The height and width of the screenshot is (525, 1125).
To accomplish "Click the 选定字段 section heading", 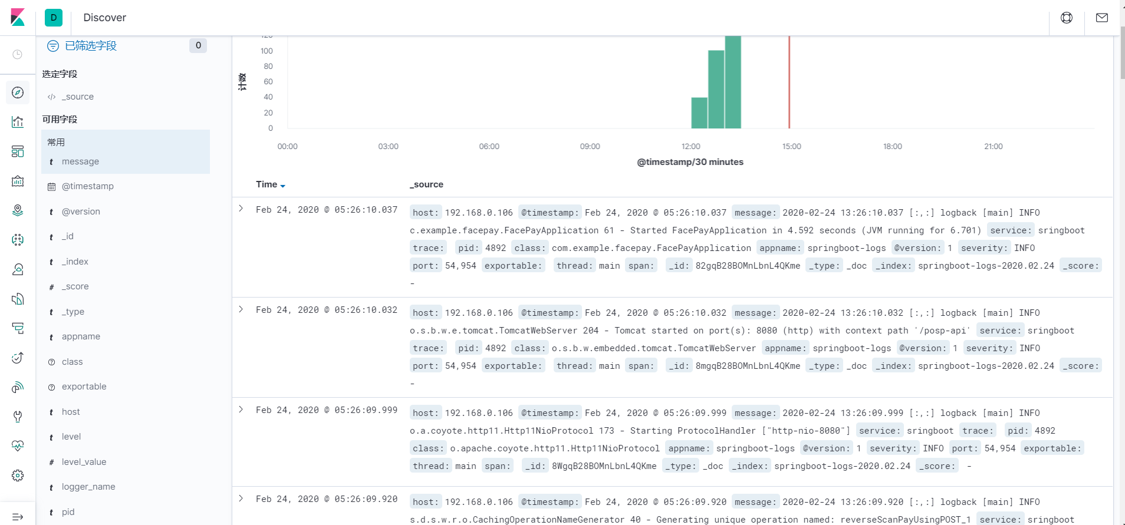I will pyautogui.click(x=60, y=74).
